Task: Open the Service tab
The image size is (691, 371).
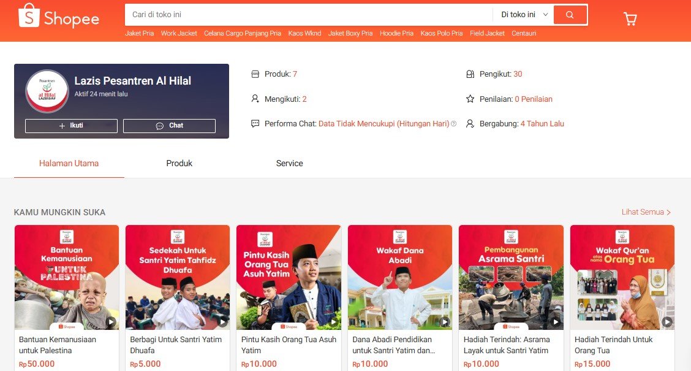Action: tap(289, 163)
